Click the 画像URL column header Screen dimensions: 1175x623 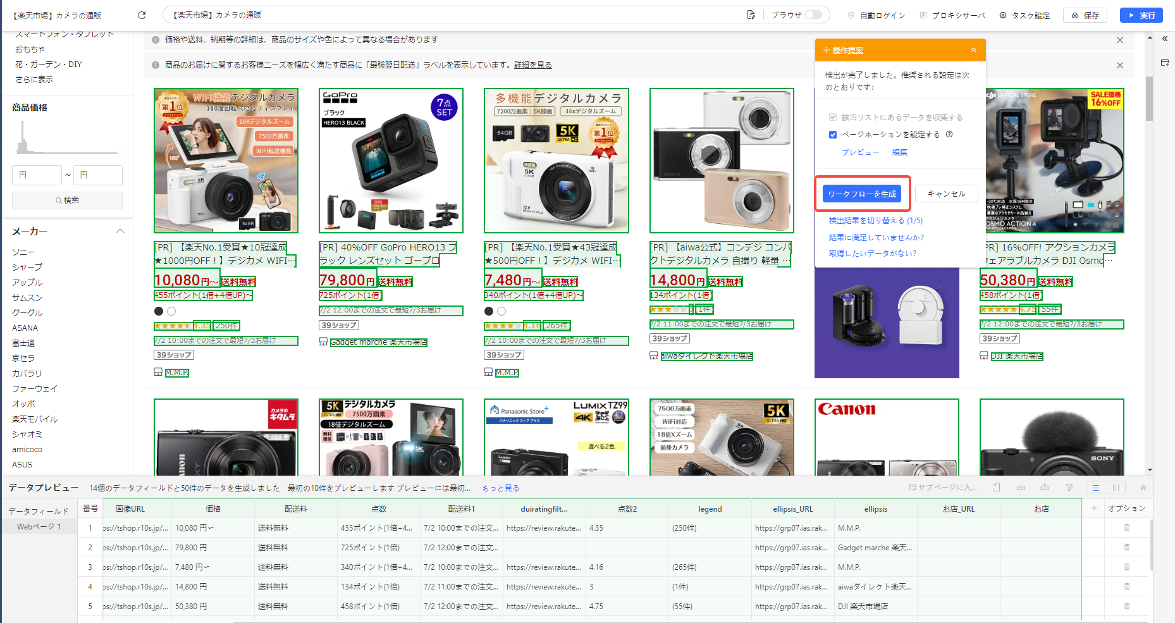click(x=130, y=509)
